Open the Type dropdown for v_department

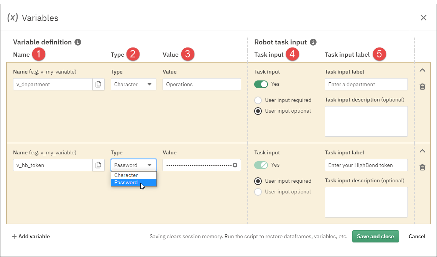tap(133, 84)
